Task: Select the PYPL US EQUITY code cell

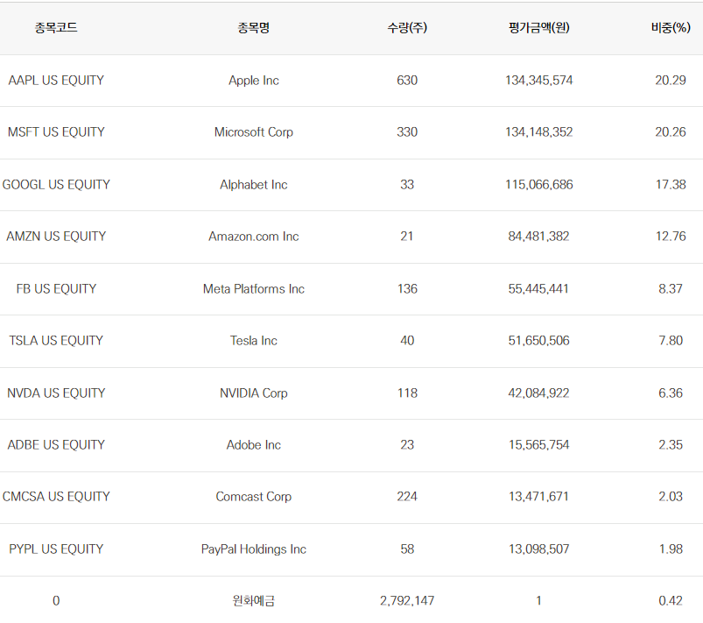Action: 56,549
